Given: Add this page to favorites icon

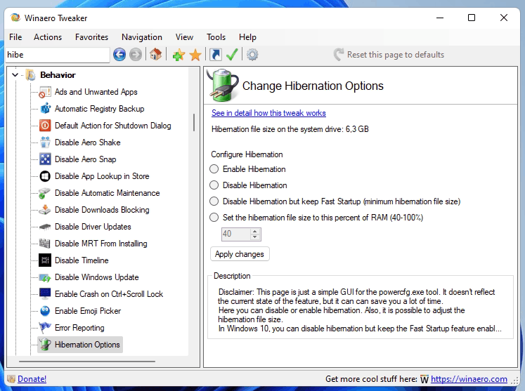Looking at the screenshot, I should (x=179, y=55).
